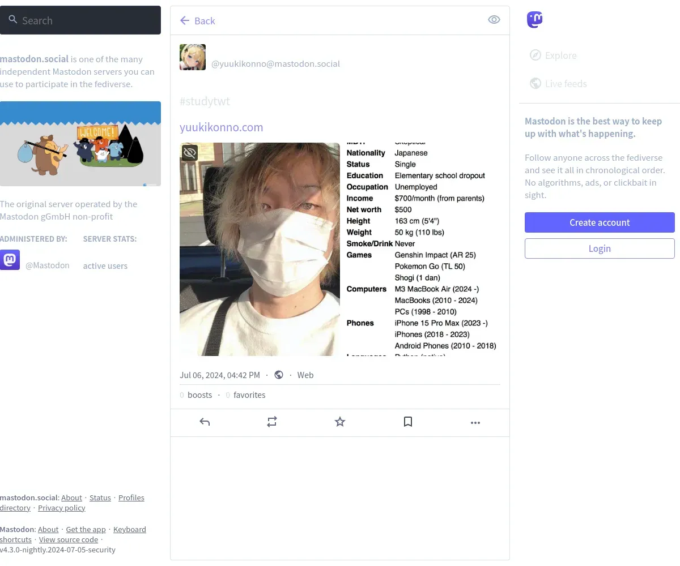Reply to the post with the reply arrow
This screenshot has height=566, width=680.
pyautogui.click(x=205, y=422)
